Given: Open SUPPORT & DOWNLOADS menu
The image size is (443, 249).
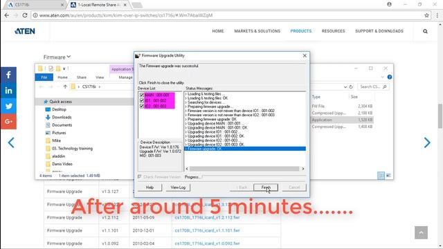Looking at the screenshot, I should (379, 31).
